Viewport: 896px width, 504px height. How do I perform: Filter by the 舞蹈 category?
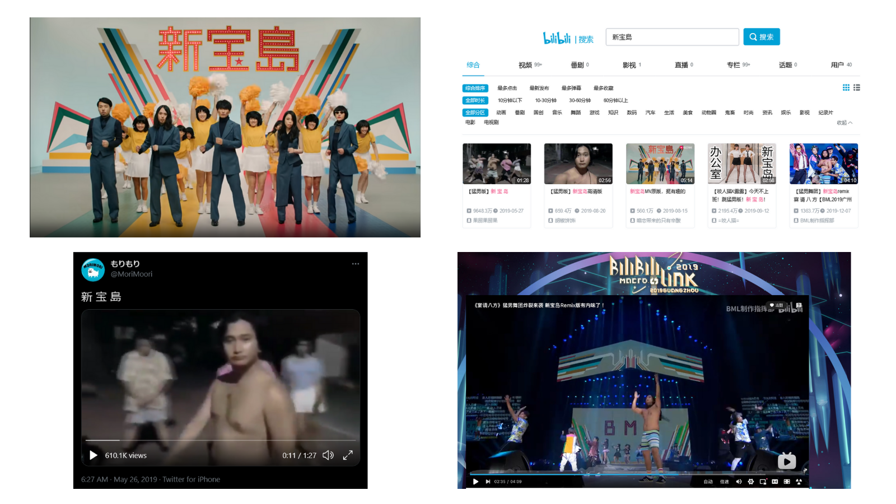tap(576, 113)
